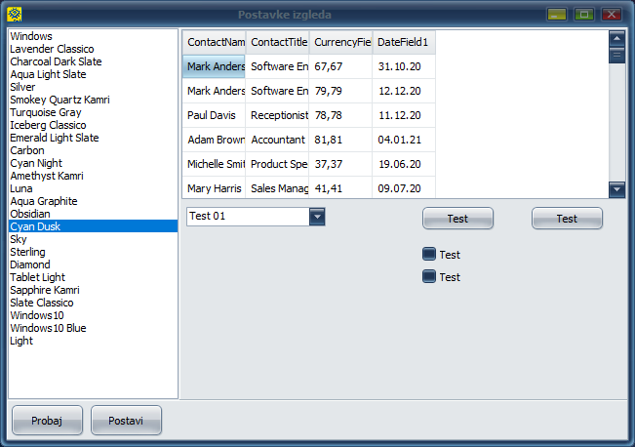Viewport: 635px width, 447px height.
Task: Click the ContactName column header
Action: [x=214, y=43]
